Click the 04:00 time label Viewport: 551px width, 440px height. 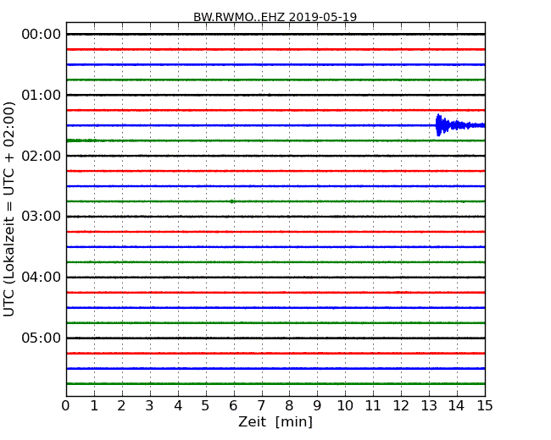click(x=42, y=278)
